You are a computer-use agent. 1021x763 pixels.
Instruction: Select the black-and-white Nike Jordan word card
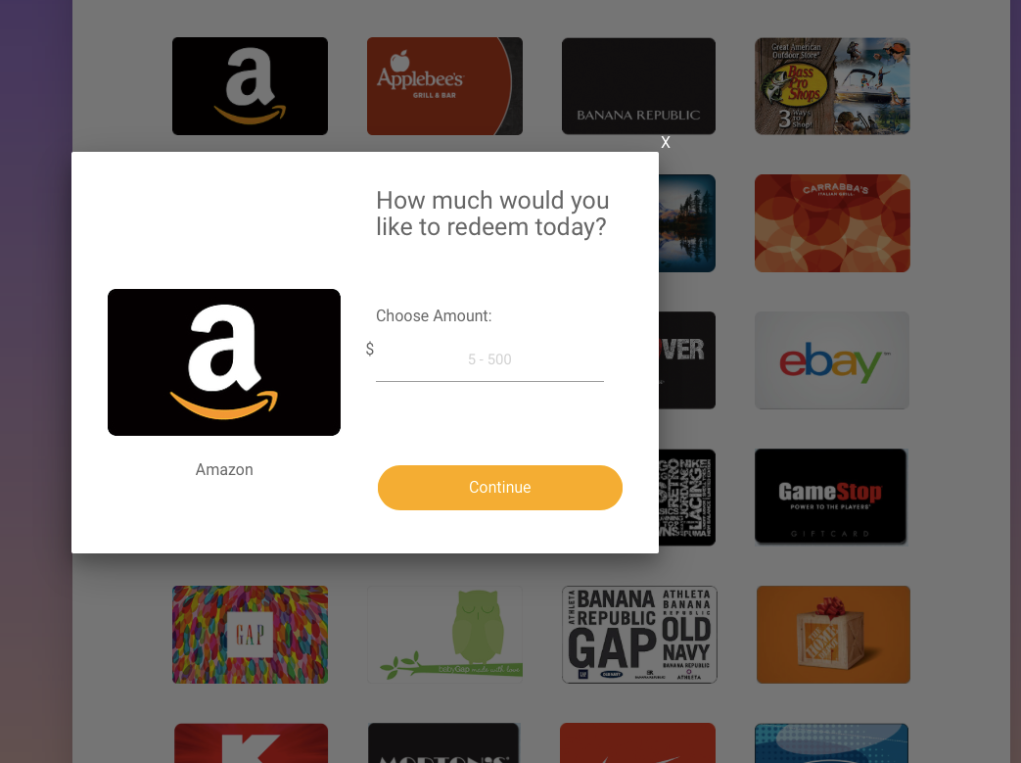coord(687,498)
